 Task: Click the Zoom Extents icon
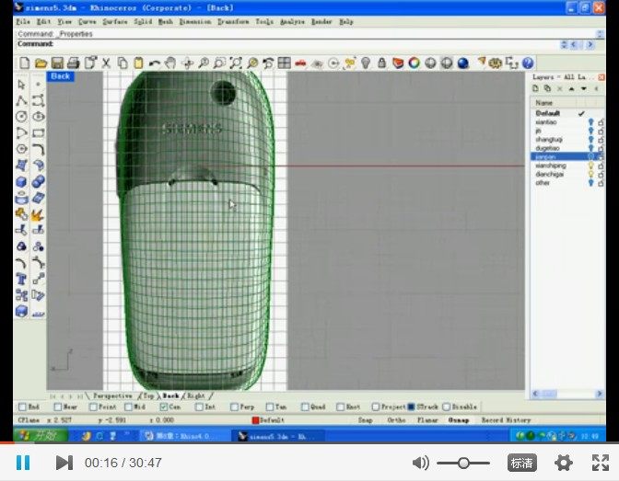coord(236,63)
